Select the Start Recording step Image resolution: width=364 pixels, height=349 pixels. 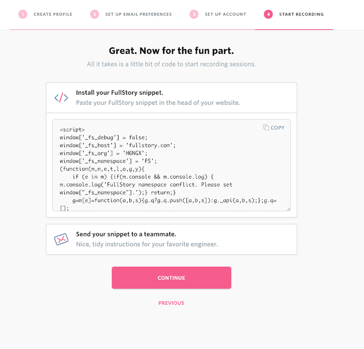click(x=301, y=15)
